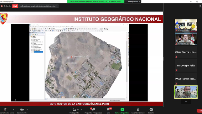202x114 pixels.
Task: Open the Chat panel icon
Action: 108,110
